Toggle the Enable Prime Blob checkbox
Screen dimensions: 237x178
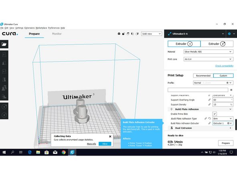coord(215,114)
